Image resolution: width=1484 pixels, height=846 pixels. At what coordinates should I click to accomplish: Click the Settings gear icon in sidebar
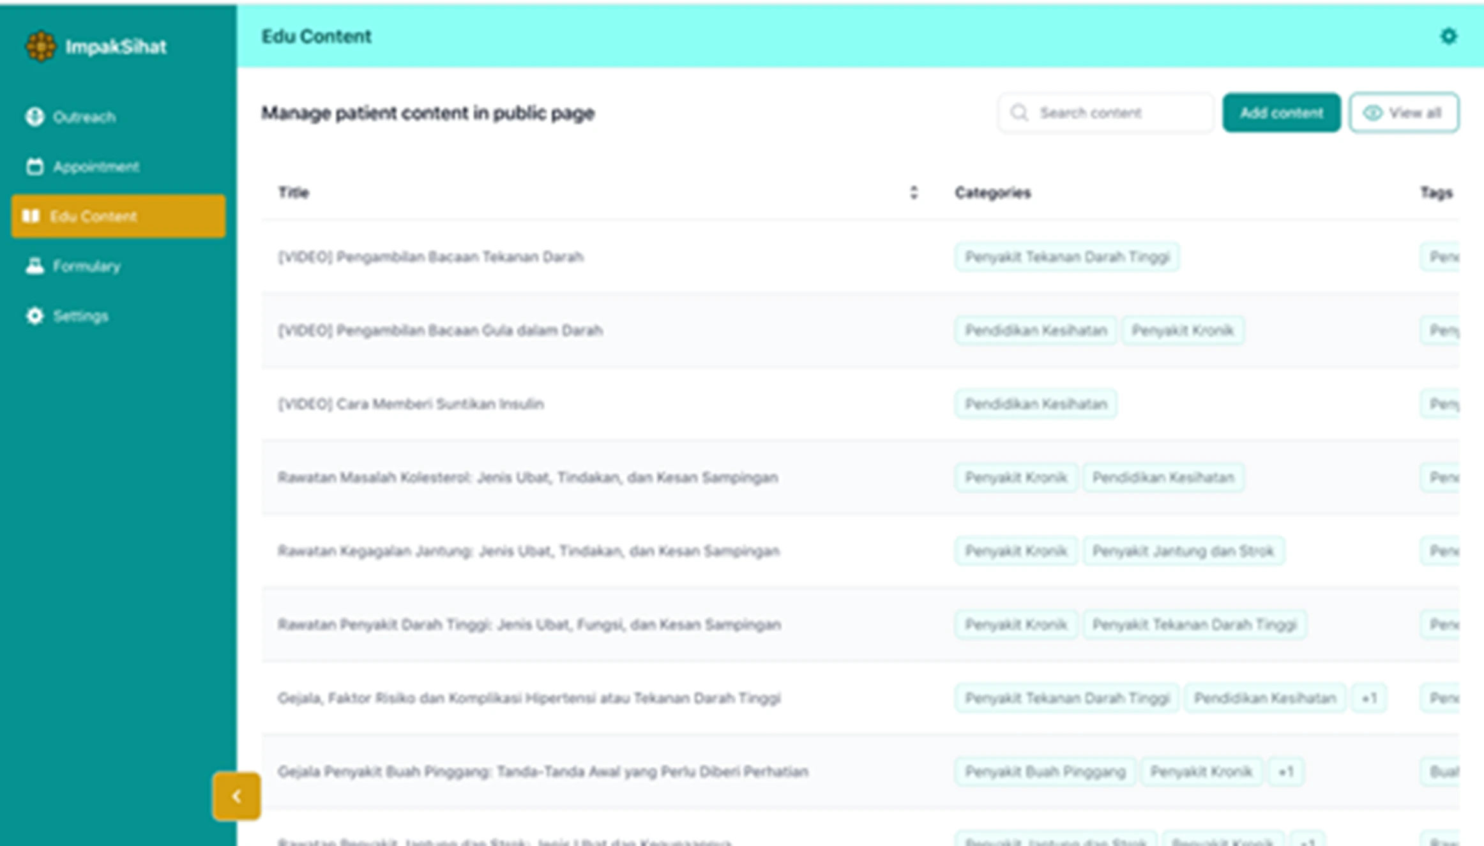coord(34,315)
